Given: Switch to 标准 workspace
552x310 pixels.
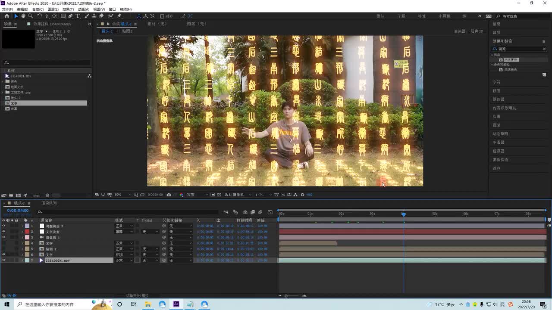Looking at the screenshot, I should 422,16.
